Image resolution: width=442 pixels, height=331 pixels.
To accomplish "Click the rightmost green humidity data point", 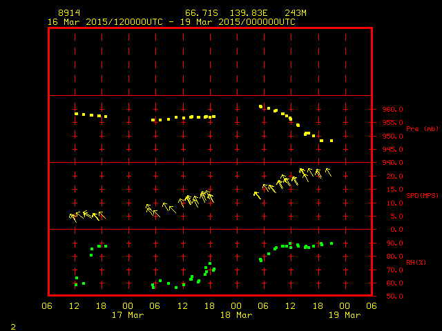I will [331, 243].
